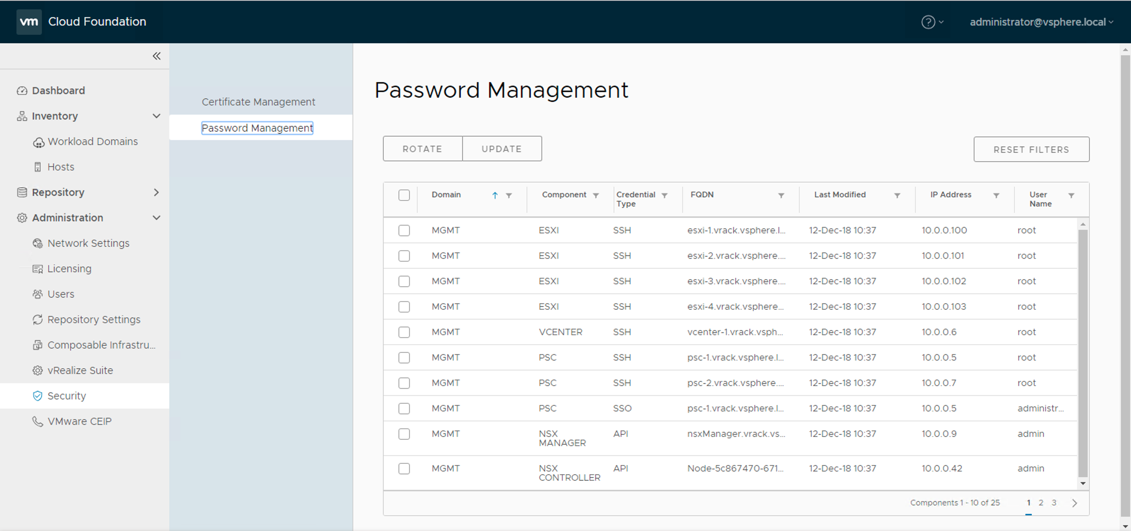Click the vRealize Suite gear icon
This screenshot has height=531, width=1131.
pos(38,370)
